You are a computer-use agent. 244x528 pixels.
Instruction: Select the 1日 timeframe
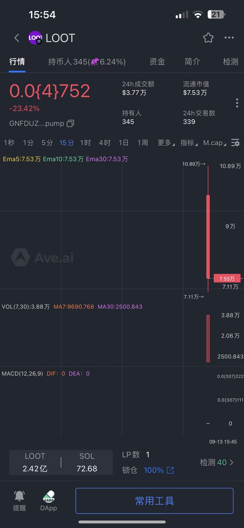[124, 143]
